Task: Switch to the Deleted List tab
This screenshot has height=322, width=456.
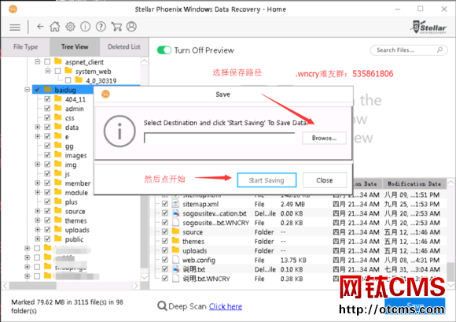Action: coord(124,46)
